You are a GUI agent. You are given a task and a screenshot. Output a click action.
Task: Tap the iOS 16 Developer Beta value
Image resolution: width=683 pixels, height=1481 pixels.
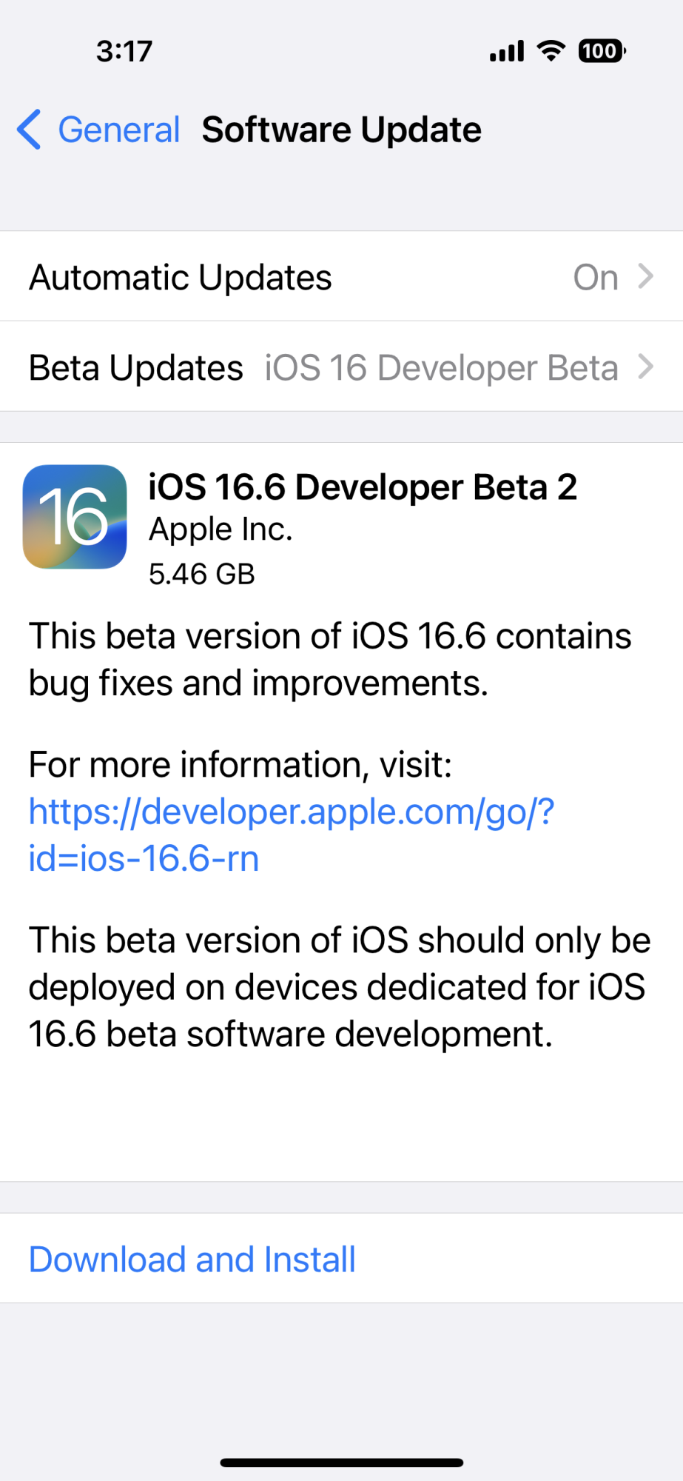coord(442,368)
